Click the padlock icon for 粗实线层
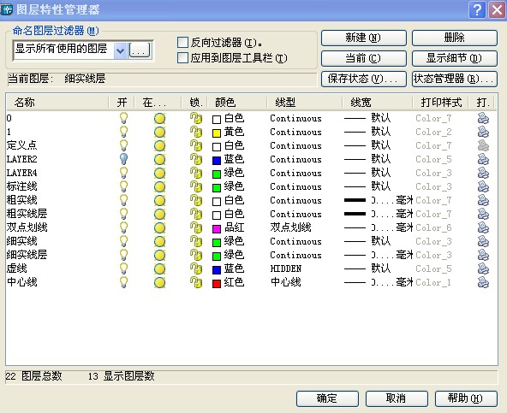 coord(196,214)
